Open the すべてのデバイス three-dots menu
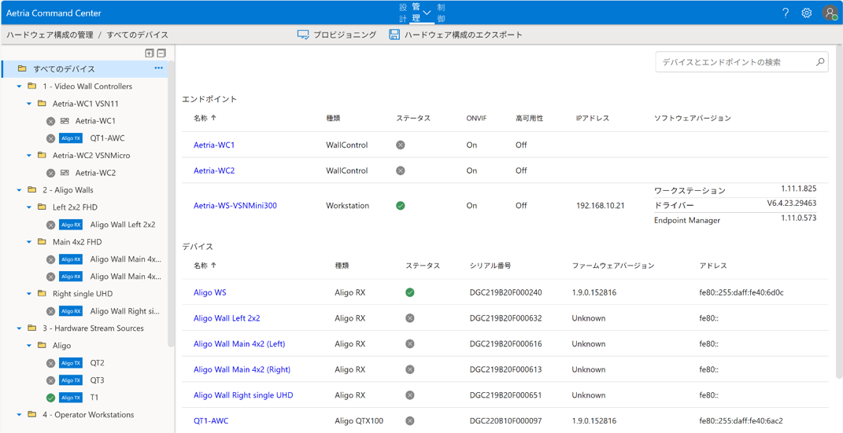The height and width of the screenshot is (433, 843). pos(159,68)
